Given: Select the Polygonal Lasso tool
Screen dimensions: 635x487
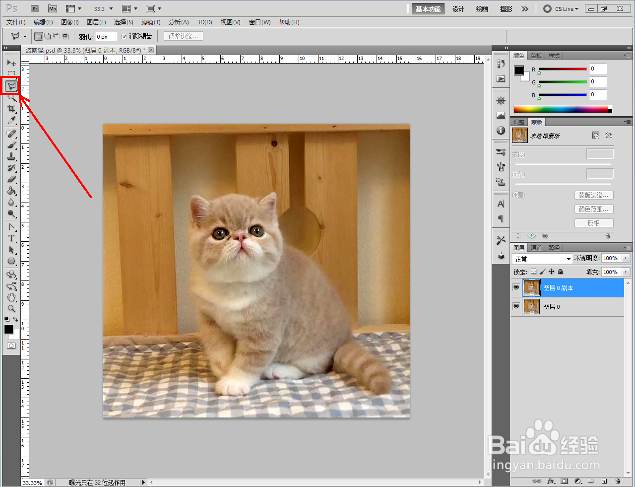Looking at the screenshot, I should [11, 86].
